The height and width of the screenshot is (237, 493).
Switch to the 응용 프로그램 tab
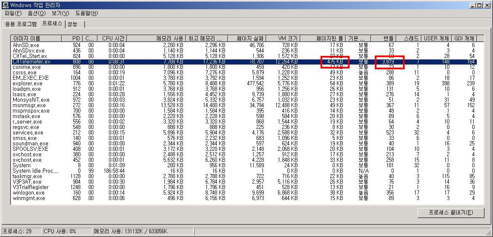pyautogui.click(x=21, y=24)
